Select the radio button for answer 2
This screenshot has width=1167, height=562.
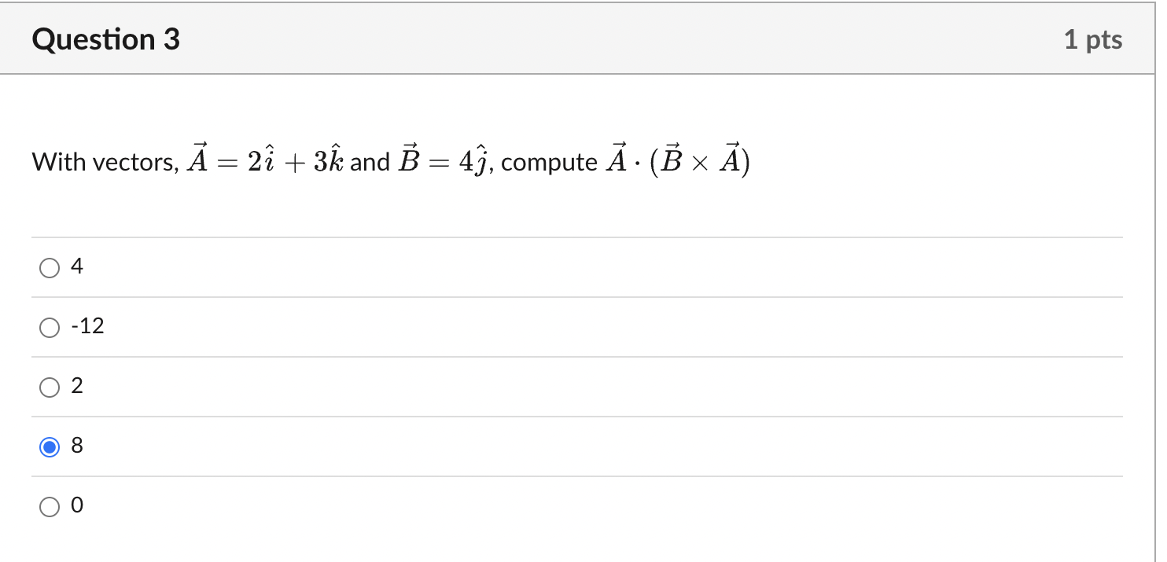pyautogui.click(x=50, y=387)
